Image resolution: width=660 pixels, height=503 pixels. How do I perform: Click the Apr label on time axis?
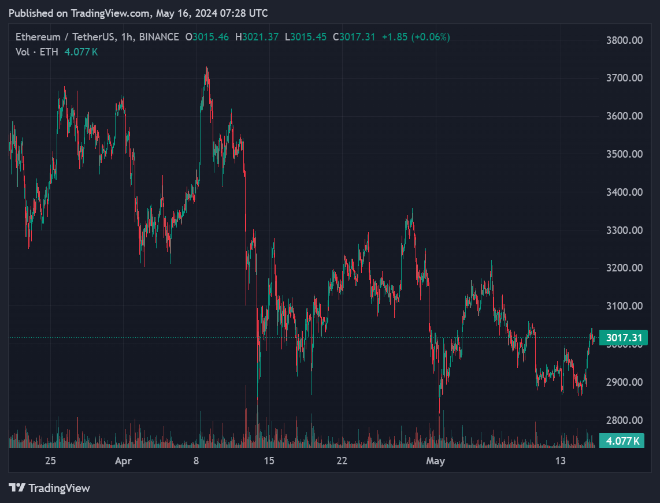123,461
